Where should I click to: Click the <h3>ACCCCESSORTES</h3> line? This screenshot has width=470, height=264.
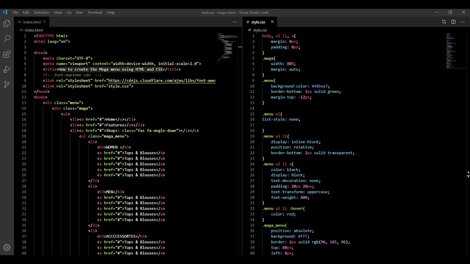[x=122, y=236]
